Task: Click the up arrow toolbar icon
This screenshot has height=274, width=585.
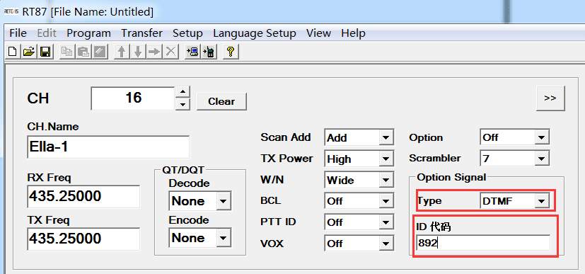Action: tap(121, 52)
